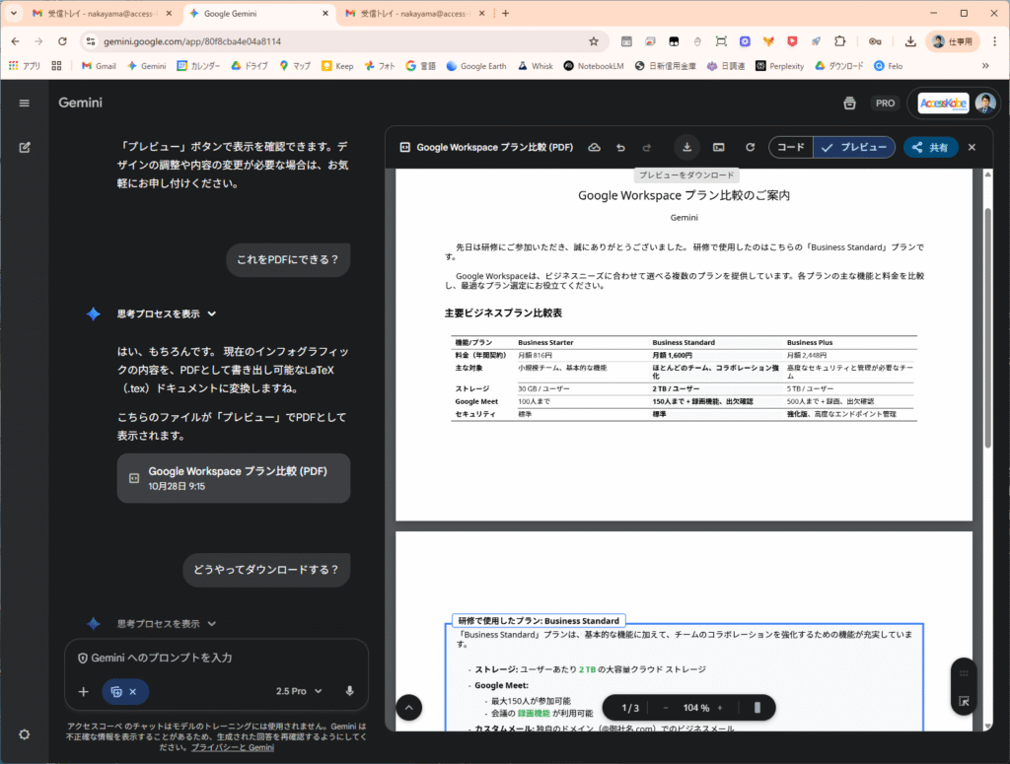The image size is (1010, 764).
Task: Remove the selected Canvas tool chip
Action: pos(133,691)
